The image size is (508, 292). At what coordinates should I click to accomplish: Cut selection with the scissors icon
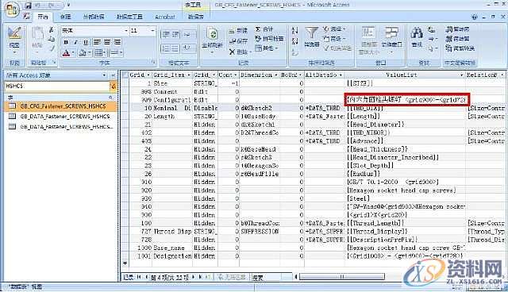51,30
